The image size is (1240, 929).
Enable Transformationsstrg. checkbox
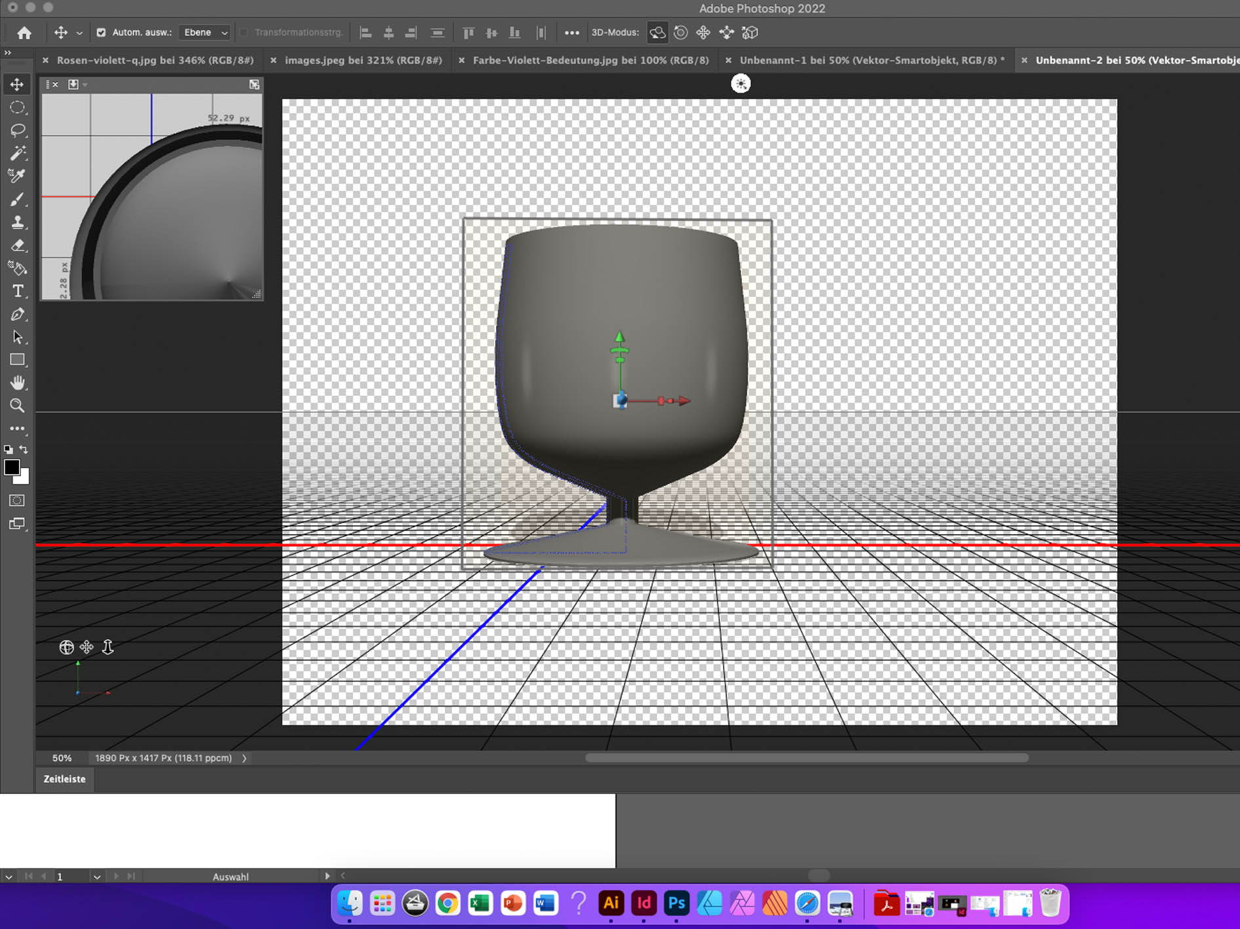pyautogui.click(x=244, y=32)
